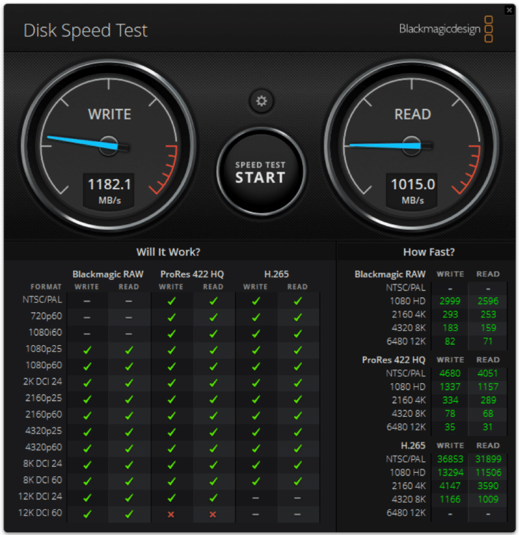The height and width of the screenshot is (535, 519).
Task: Click the checkmark for 720p60 ProRes read
Action: [x=214, y=317]
